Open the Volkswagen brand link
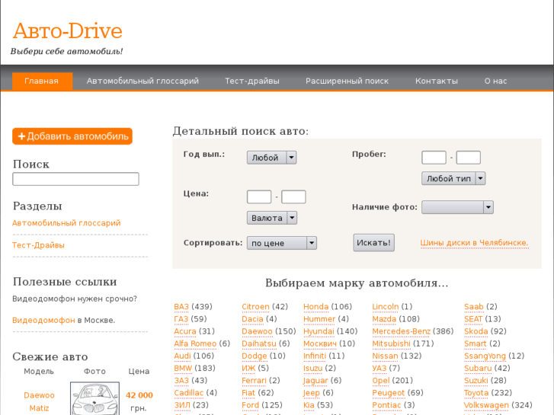 point(486,405)
